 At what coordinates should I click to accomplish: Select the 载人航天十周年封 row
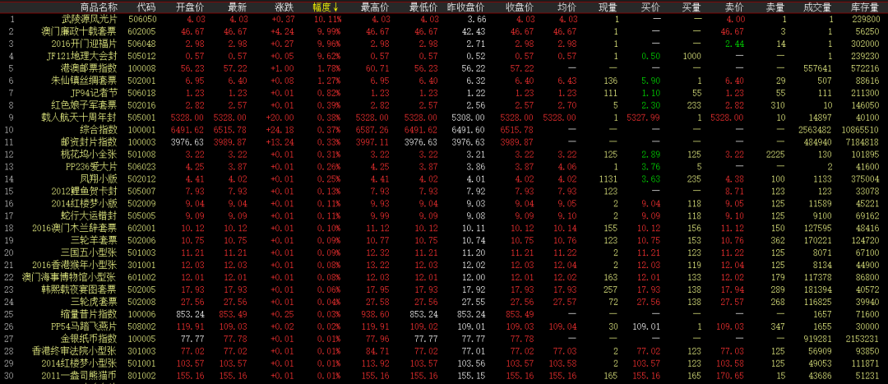tap(444, 118)
